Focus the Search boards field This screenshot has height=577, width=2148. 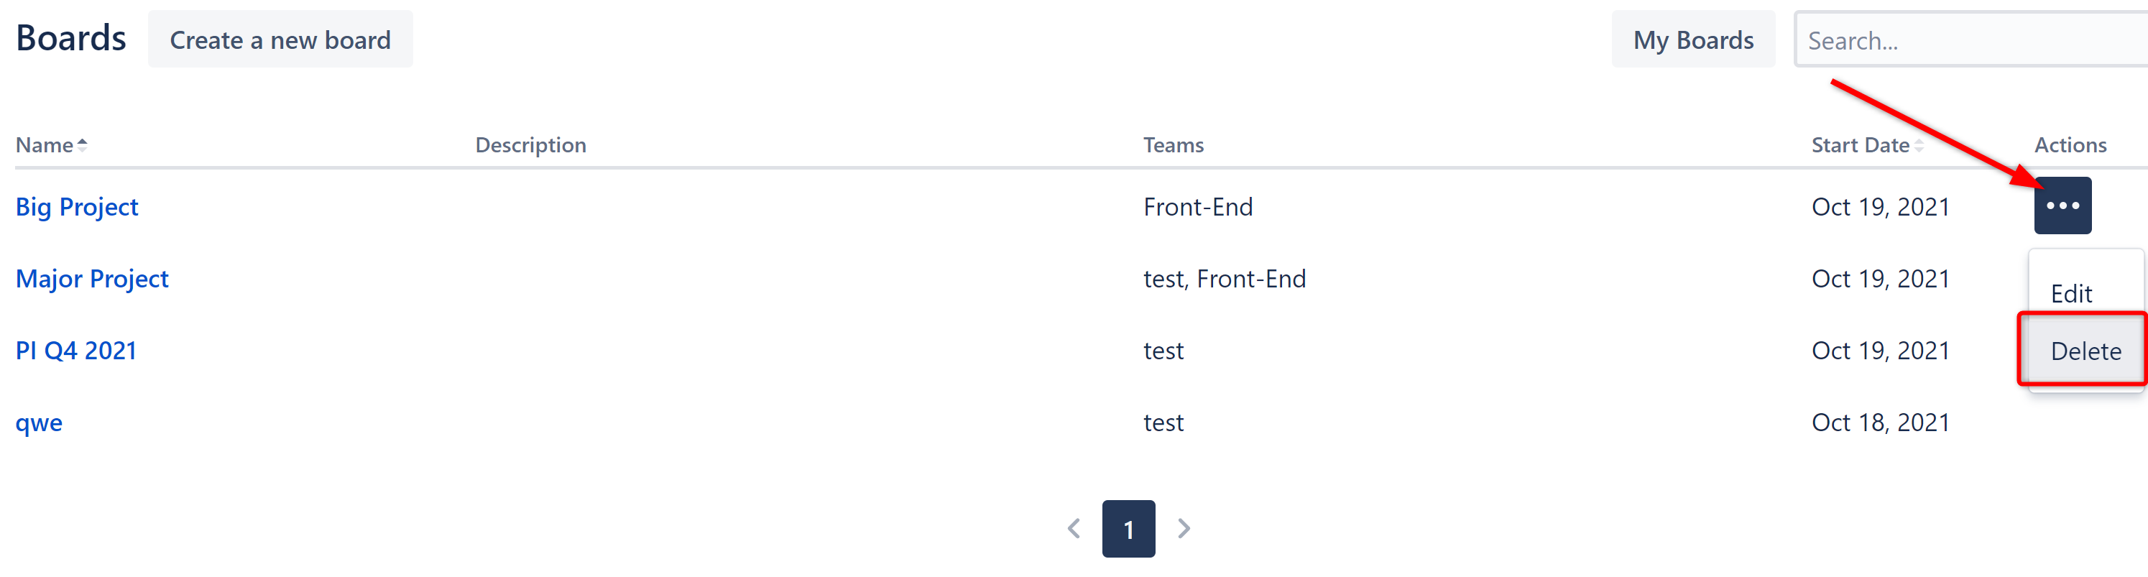(x=1968, y=40)
